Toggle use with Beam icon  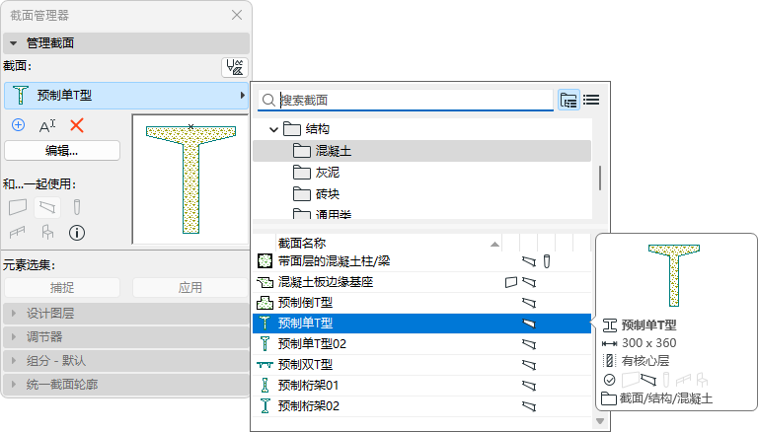pos(47,207)
